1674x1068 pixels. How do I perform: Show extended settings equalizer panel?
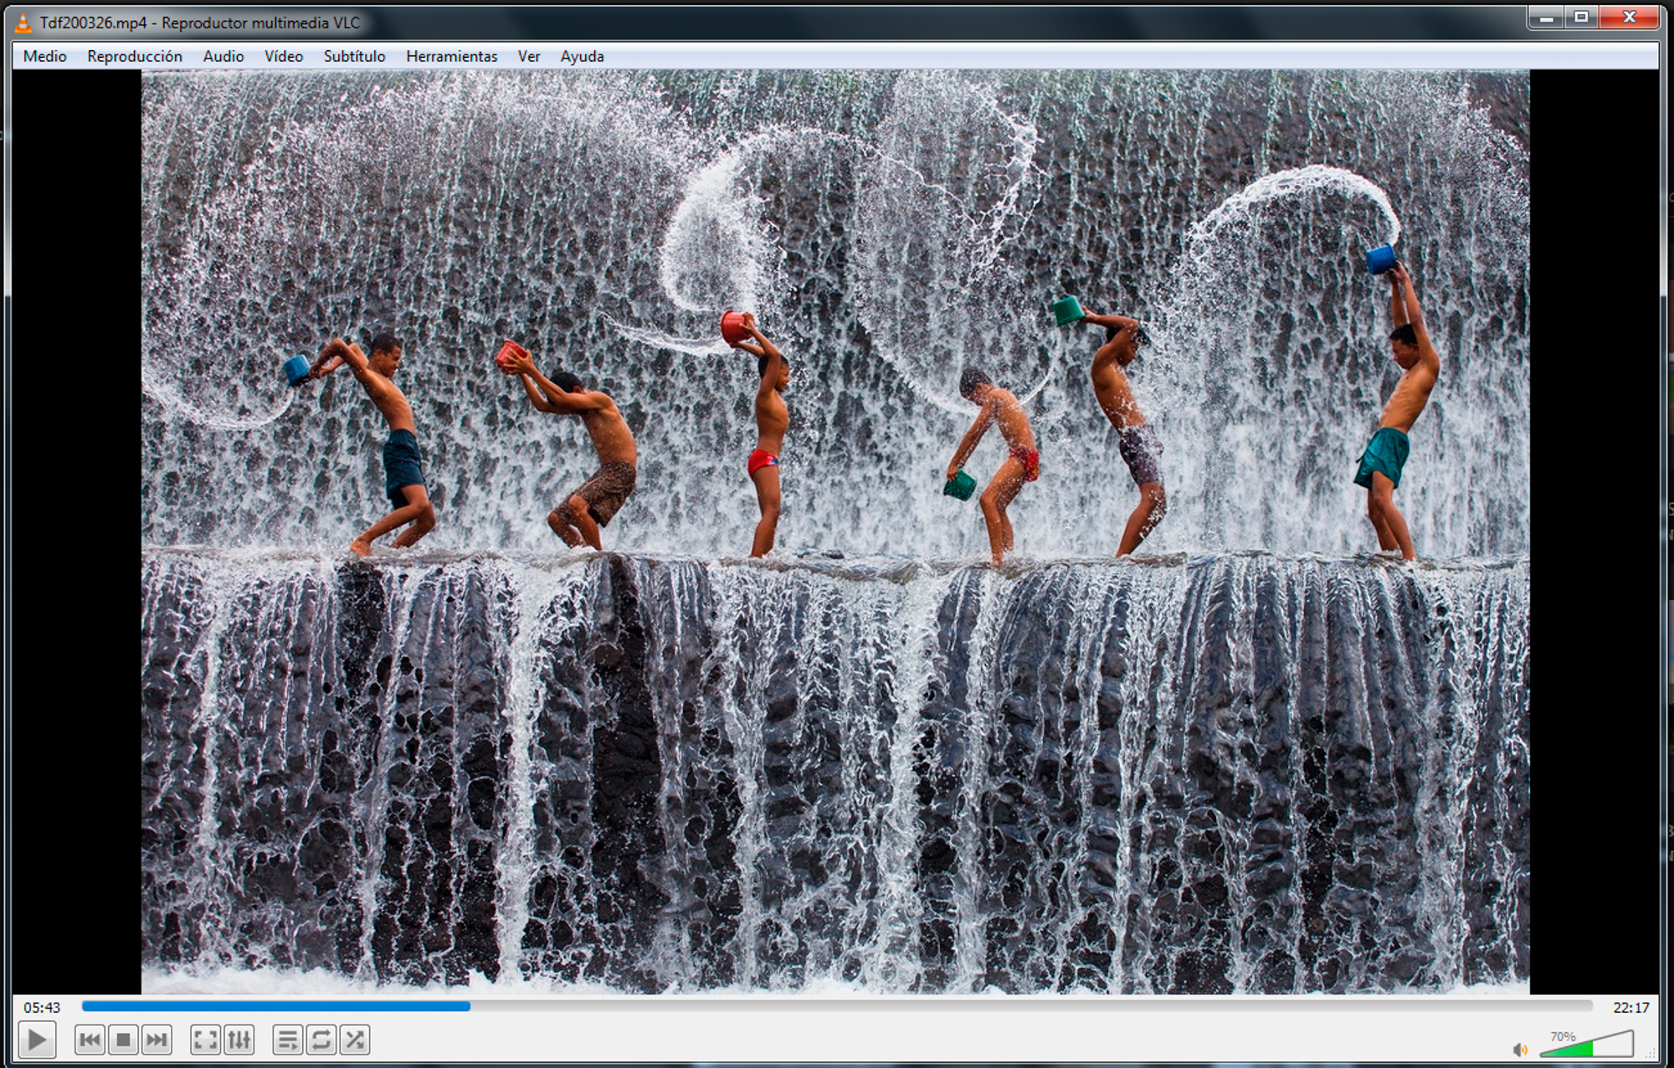(x=239, y=1040)
